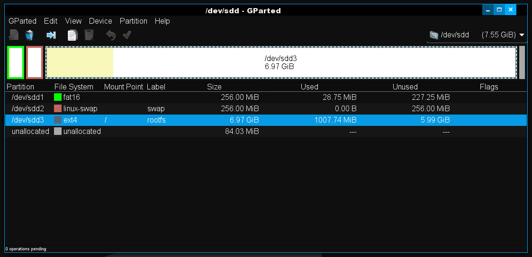Click the /dev/sdd3 graphical partition bar
The height and width of the screenshot is (257, 532).
pos(280,62)
